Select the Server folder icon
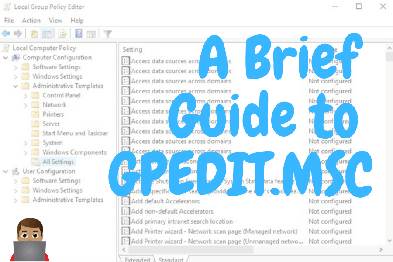Image resolution: width=393 pixels, height=262 pixels. tap(35, 124)
